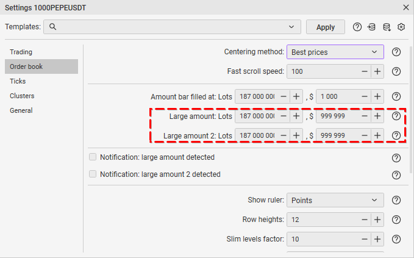This screenshot has height=258, width=414.
Task: Increase Large amount 2 Lots value
Action: click(x=296, y=135)
